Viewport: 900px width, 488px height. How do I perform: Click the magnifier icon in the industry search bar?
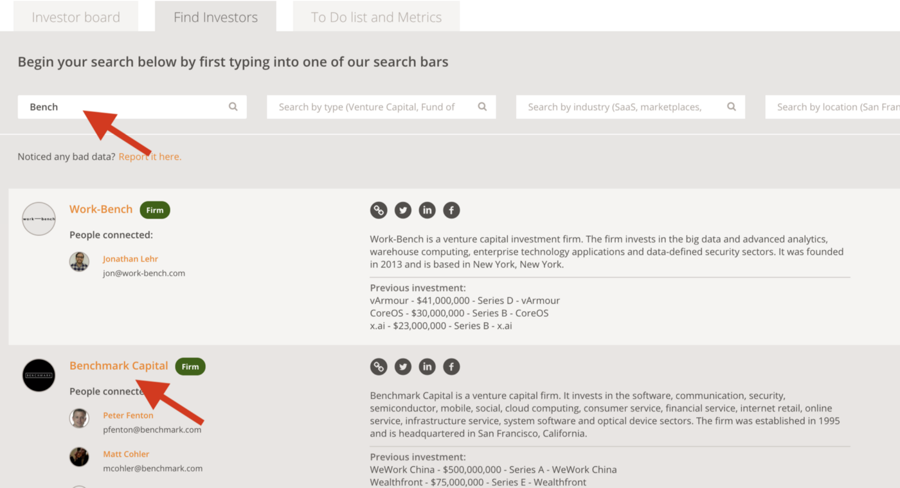(x=732, y=107)
